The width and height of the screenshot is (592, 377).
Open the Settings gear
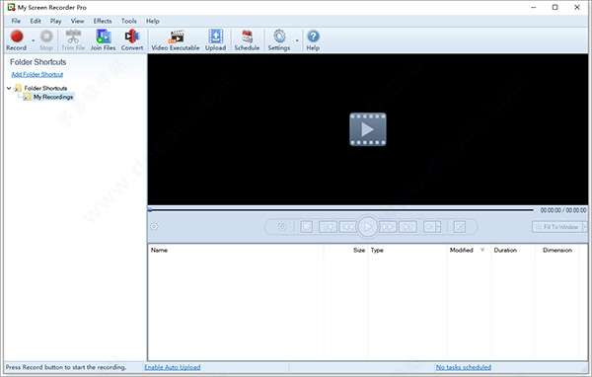tap(279, 40)
